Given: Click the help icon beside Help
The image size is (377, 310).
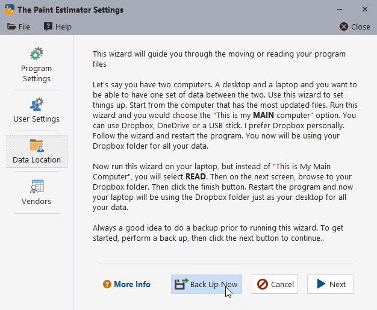Looking at the screenshot, I should tap(48, 26).
